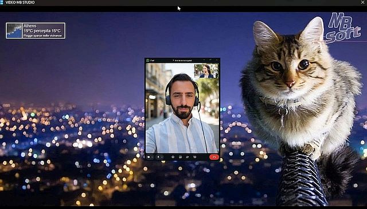
Task: Click the rightmost icon left of hang-up
Action: (195, 157)
